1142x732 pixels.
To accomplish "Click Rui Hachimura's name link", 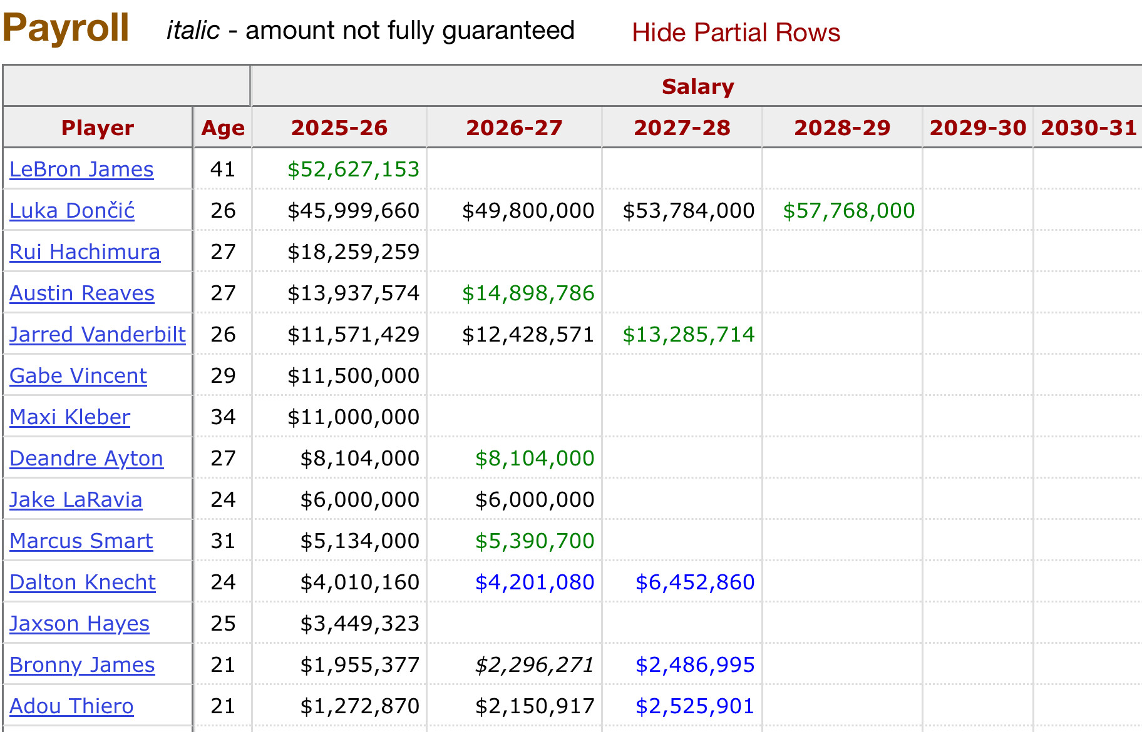I will 85,252.
